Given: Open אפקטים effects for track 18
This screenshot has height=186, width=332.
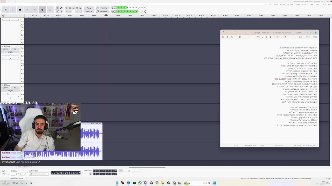Looking at the screenshot, I should pyautogui.click(x=10, y=91).
